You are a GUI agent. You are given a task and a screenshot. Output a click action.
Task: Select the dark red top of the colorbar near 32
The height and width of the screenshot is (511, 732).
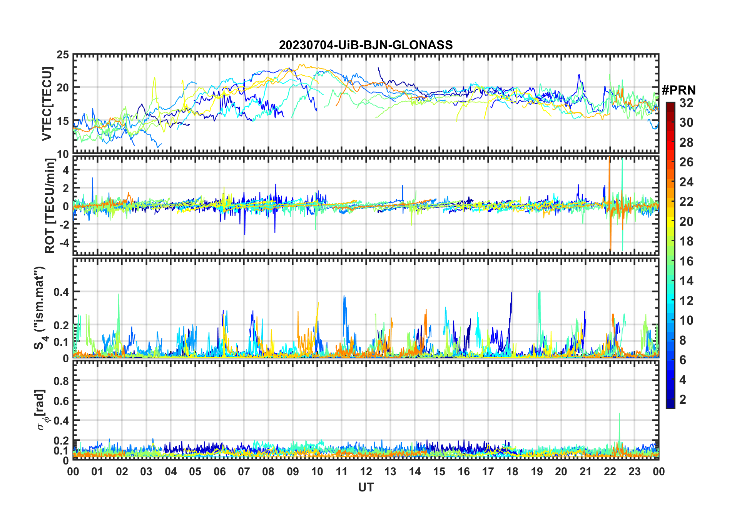pyautogui.click(x=670, y=106)
